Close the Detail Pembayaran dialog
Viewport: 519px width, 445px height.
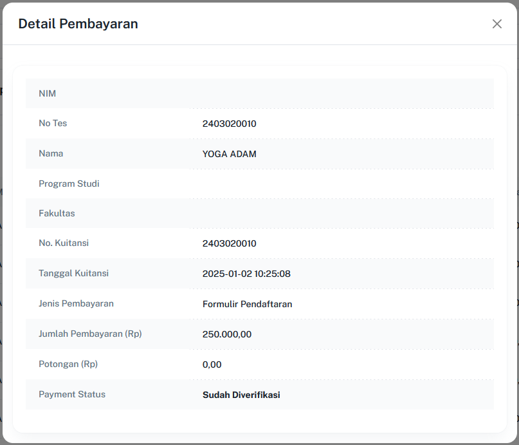point(496,24)
